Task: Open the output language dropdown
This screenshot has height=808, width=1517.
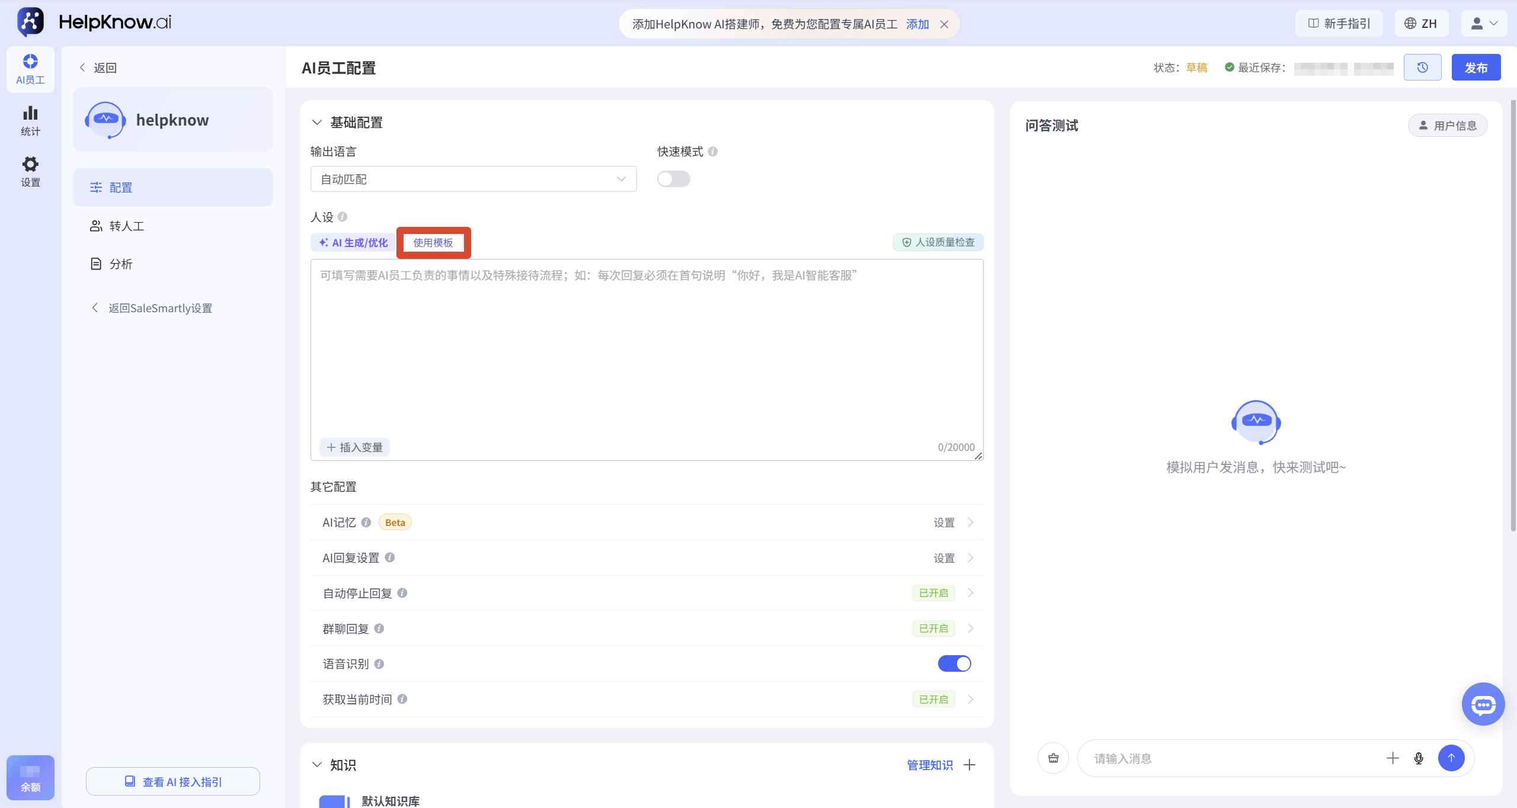Action: tap(473, 179)
